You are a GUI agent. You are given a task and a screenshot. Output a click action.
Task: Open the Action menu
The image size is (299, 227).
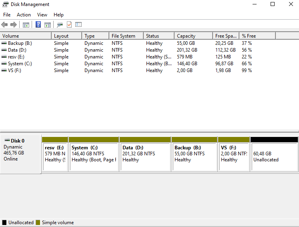coord(24,15)
